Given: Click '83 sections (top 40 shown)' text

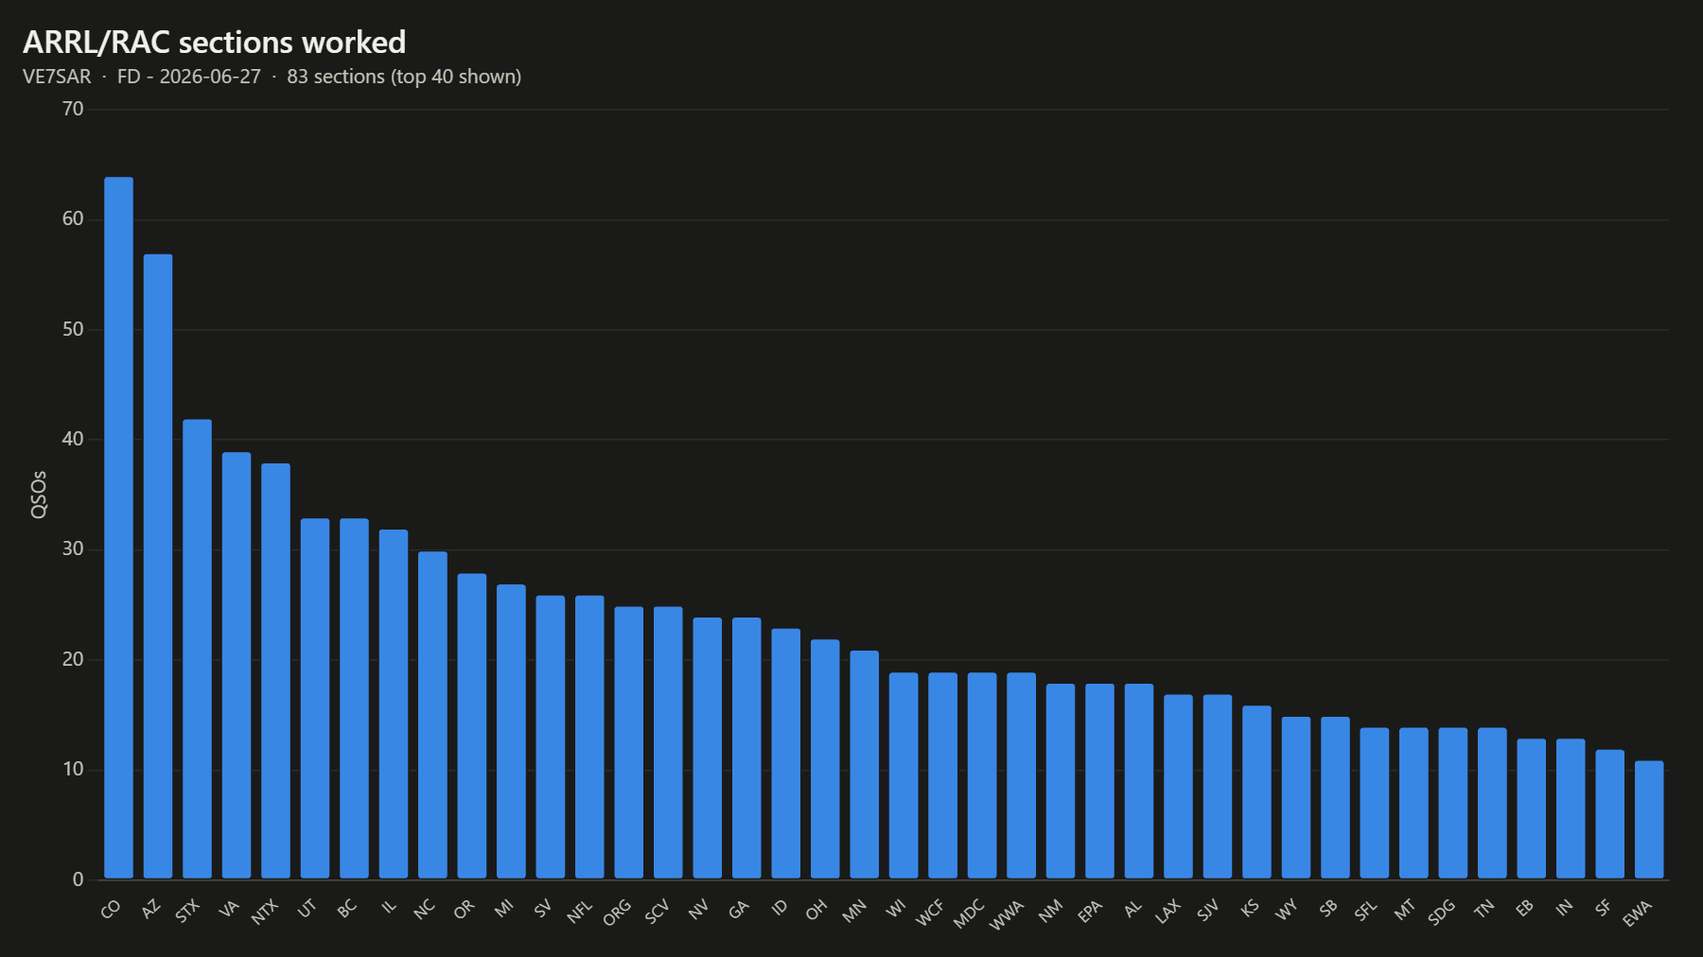Looking at the screenshot, I should 404,77.
